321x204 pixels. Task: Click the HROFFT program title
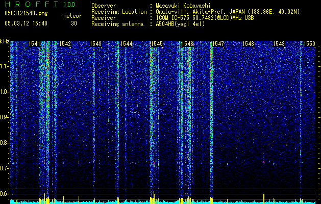pos(31,4)
